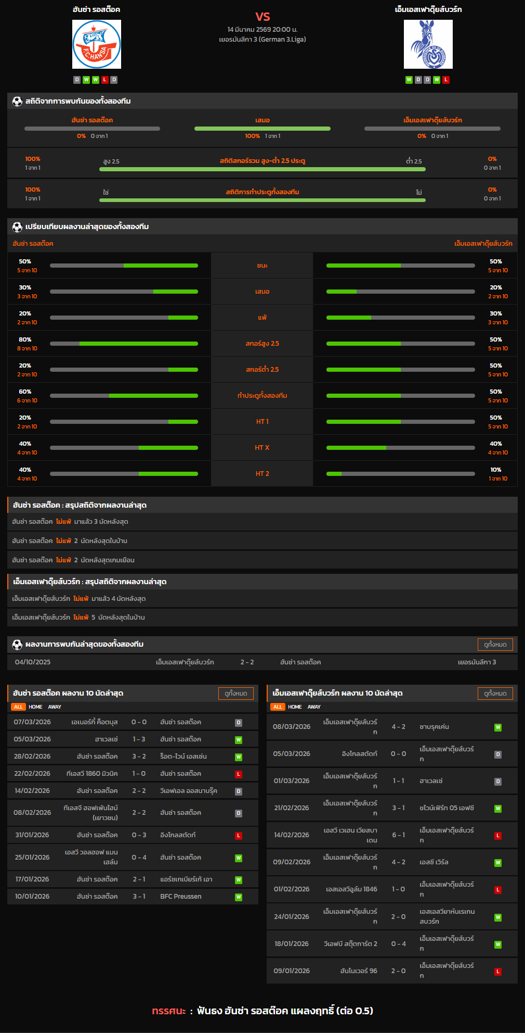Click W badge on 08/03/2026 Duisburg match
The width and height of the screenshot is (525, 1033).
pos(497,727)
